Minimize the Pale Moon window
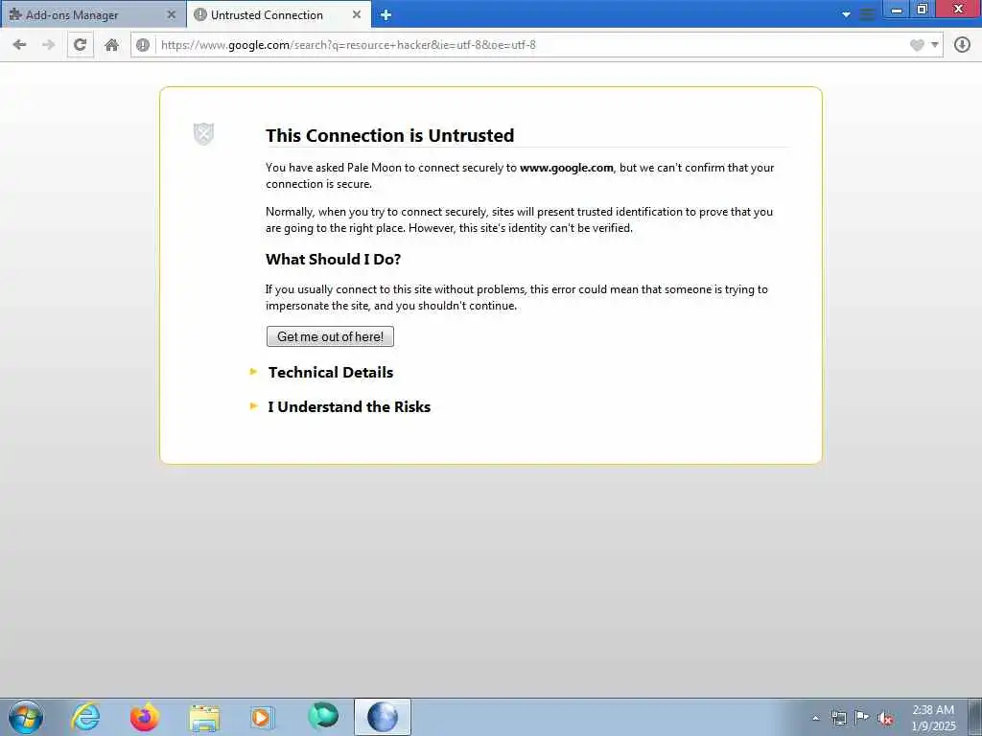 [x=897, y=10]
